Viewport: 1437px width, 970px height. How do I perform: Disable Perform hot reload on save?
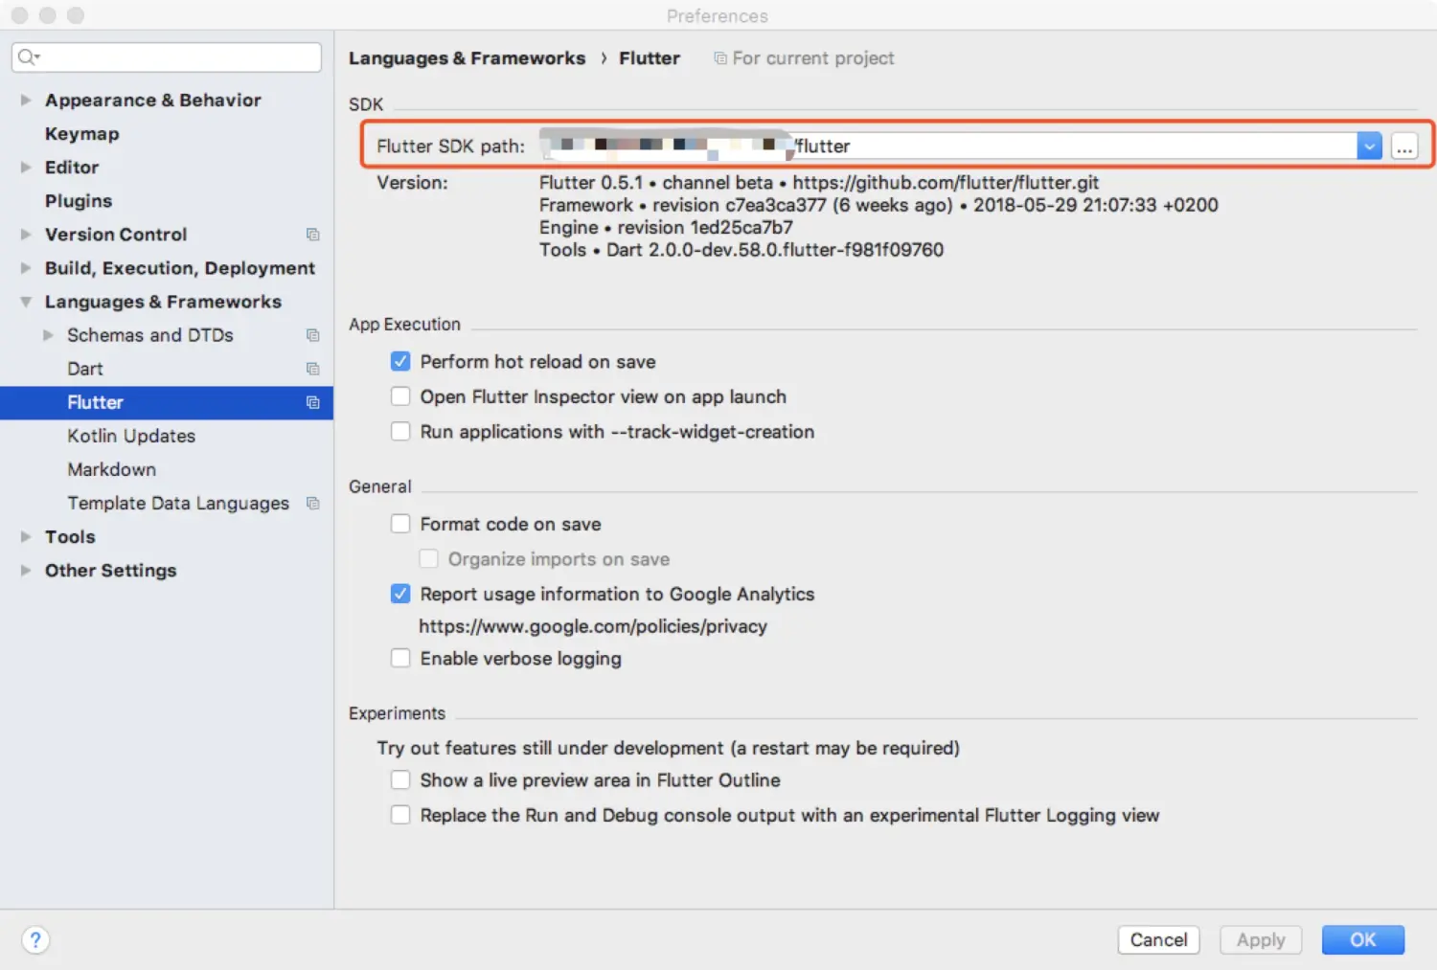pyautogui.click(x=400, y=361)
